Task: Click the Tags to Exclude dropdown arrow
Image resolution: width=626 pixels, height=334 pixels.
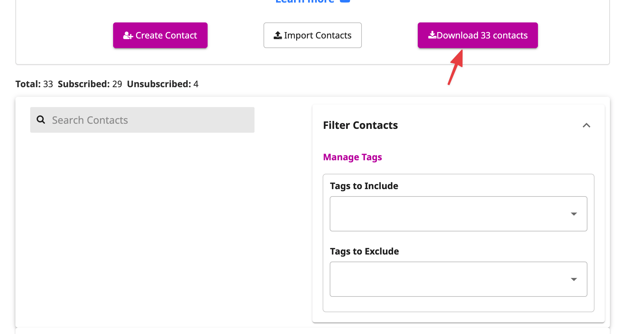Action: pos(574,279)
